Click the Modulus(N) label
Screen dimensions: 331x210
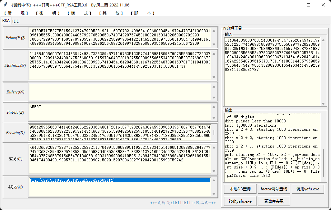[x=15, y=65]
